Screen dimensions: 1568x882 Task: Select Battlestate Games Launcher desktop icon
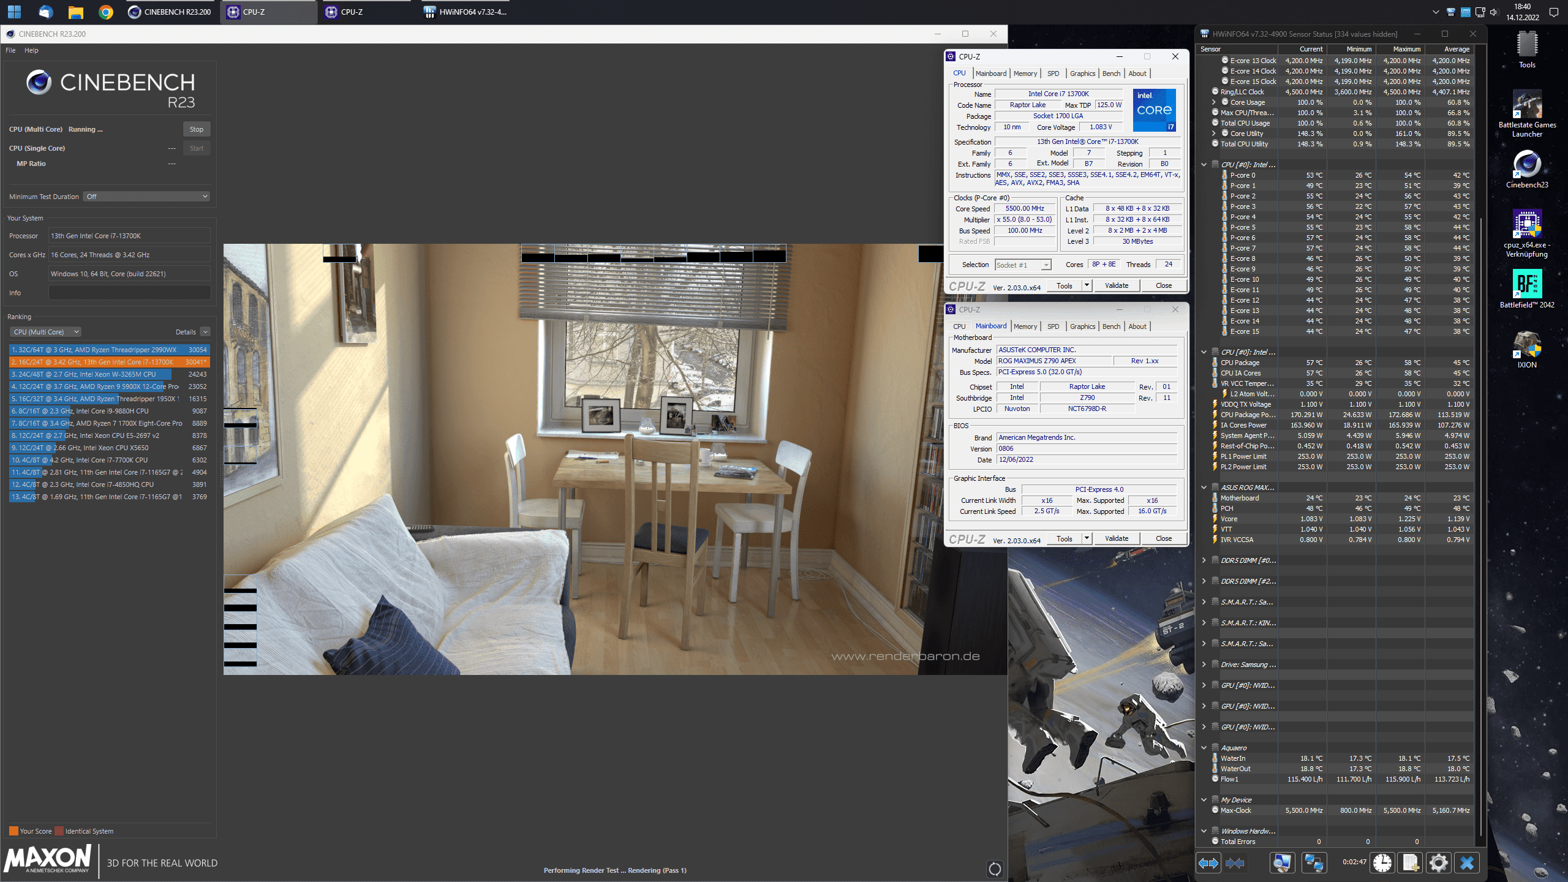1527,115
